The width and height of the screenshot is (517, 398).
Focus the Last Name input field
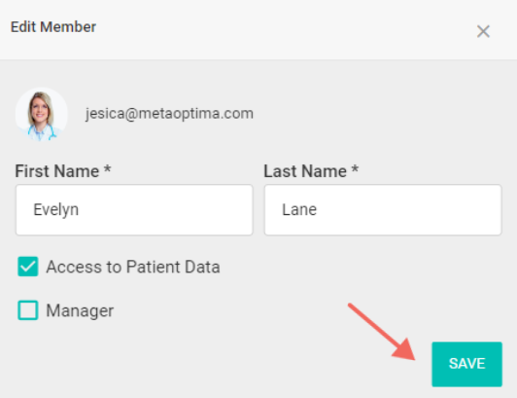[383, 210]
